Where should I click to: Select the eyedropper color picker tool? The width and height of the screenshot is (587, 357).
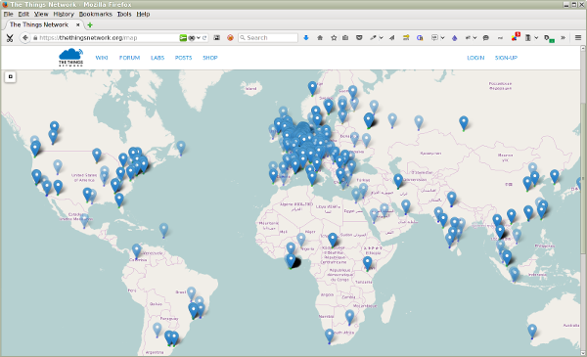(373, 38)
